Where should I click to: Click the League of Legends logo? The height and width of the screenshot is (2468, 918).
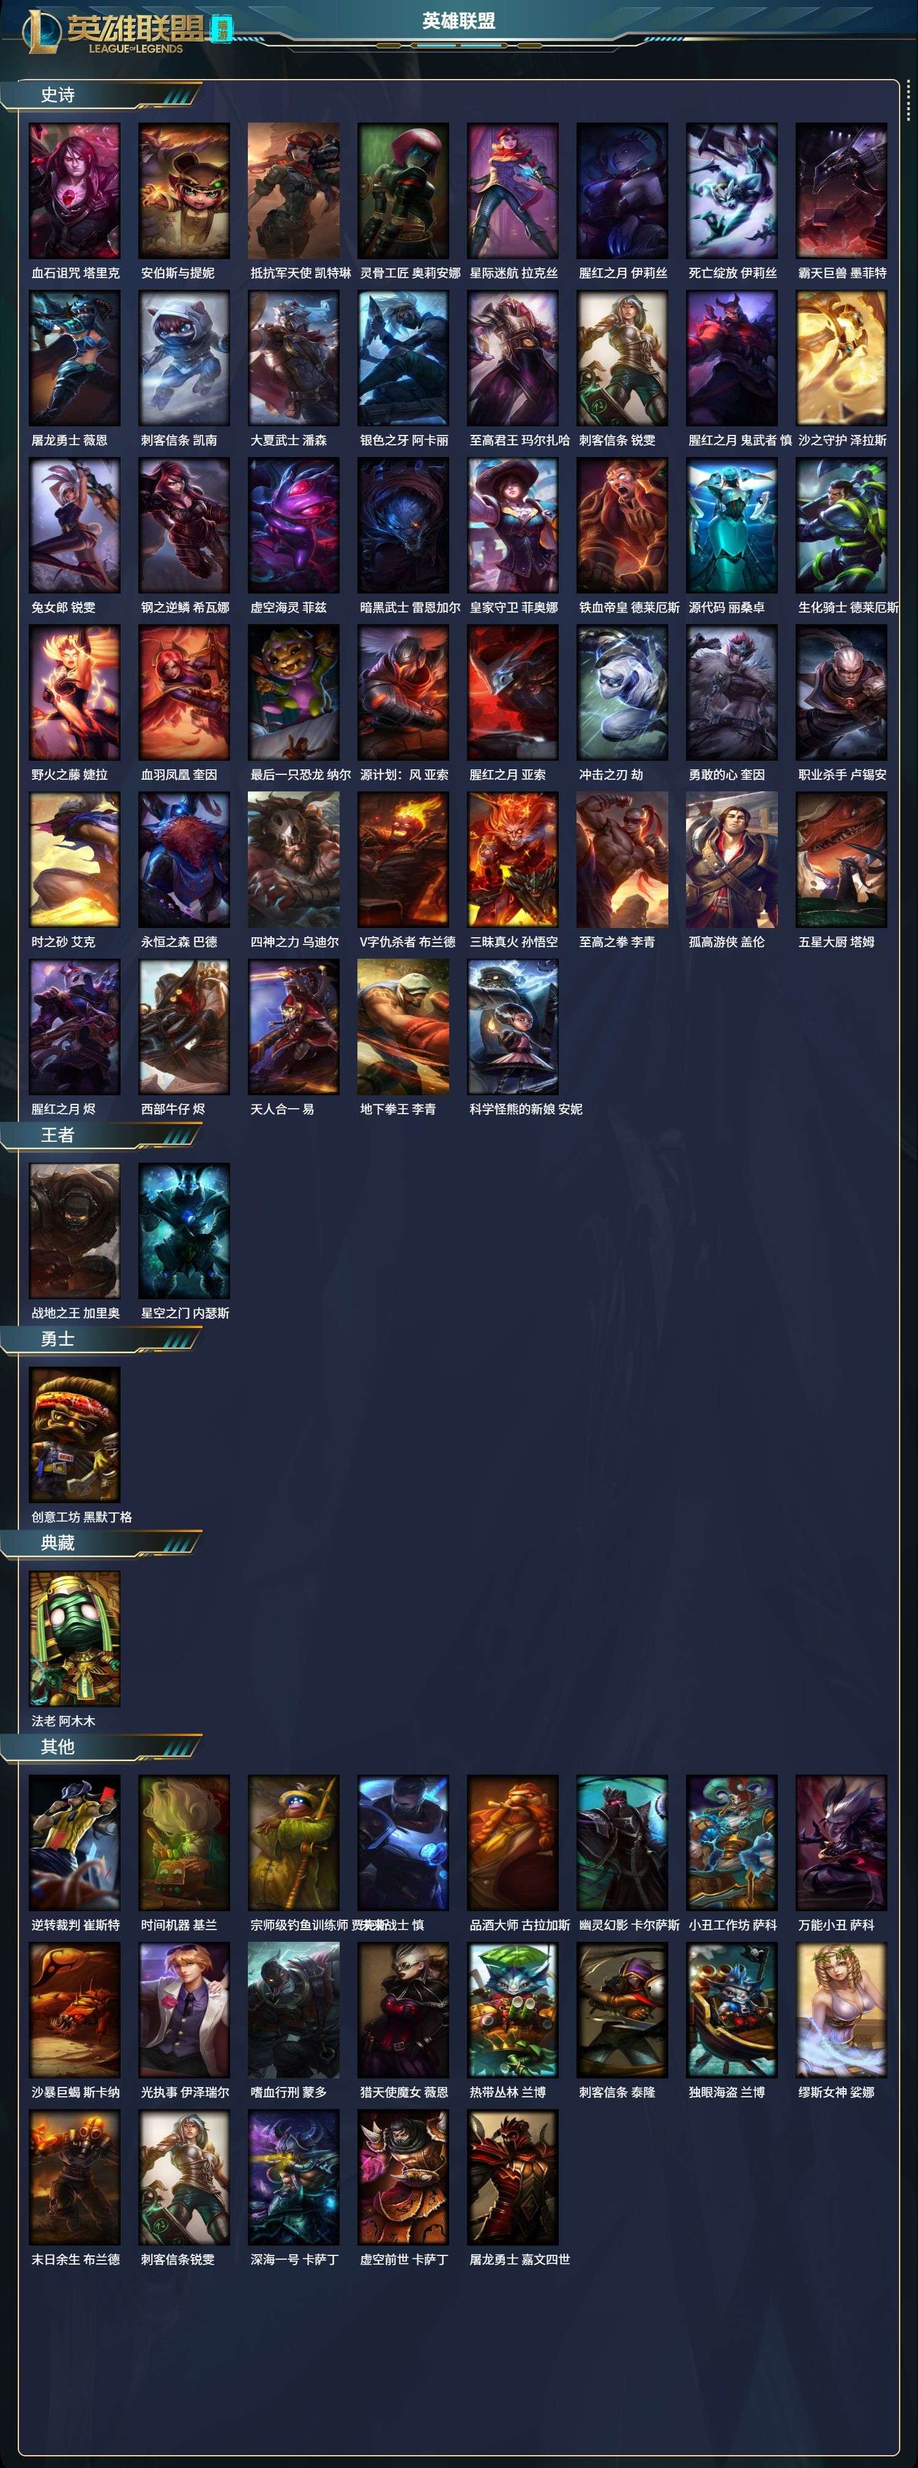(113, 31)
